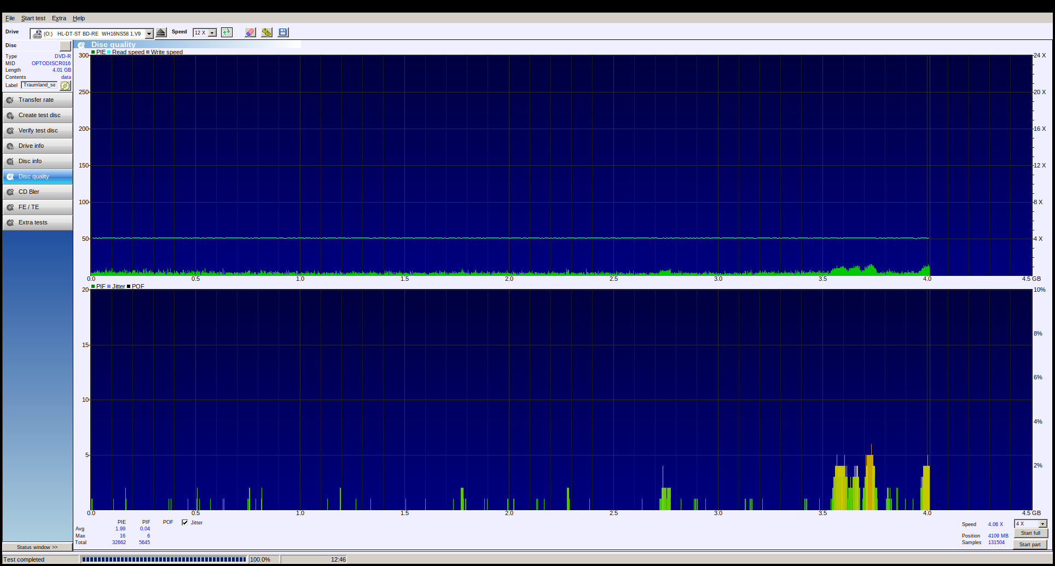
Task: Click the Start full button
Action: [1031, 533]
